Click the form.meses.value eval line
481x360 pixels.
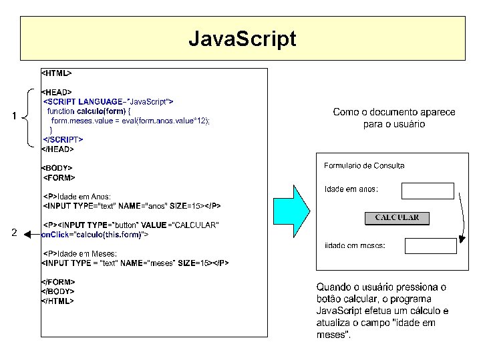pyautogui.click(x=130, y=121)
